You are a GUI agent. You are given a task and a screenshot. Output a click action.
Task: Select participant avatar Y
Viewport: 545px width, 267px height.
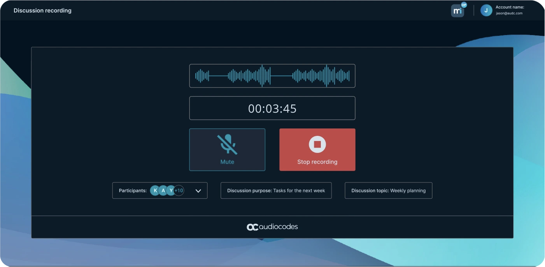pos(171,191)
